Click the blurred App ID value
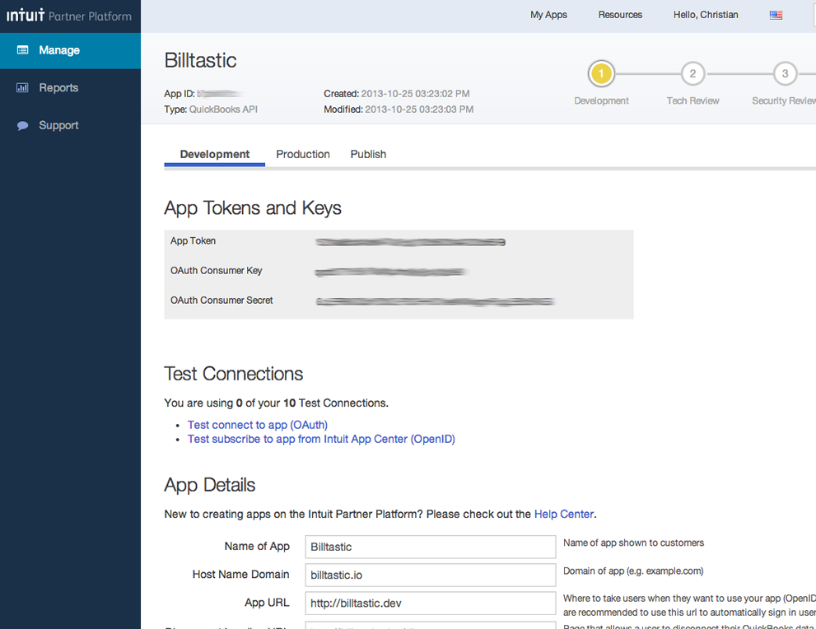The width and height of the screenshot is (816, 629). click(x=220, y=94)
